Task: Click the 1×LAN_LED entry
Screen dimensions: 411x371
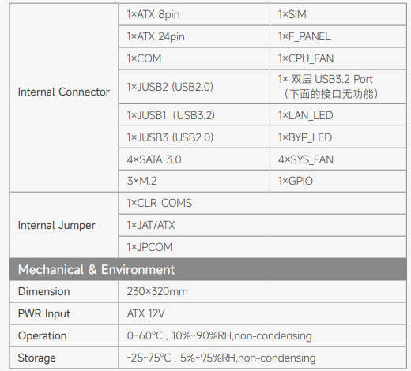Action: (x=338, y=115)
